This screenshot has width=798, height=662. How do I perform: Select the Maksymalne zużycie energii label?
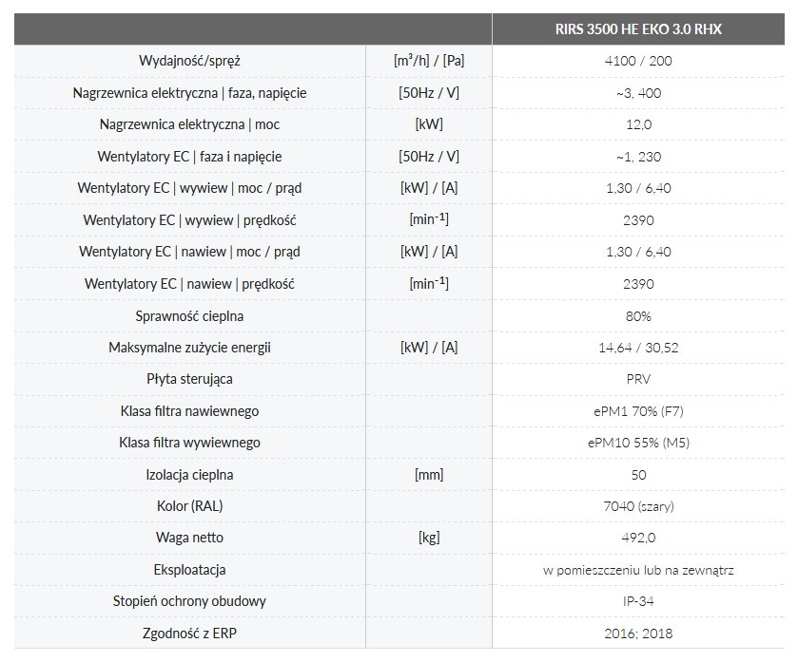point(189,348)
